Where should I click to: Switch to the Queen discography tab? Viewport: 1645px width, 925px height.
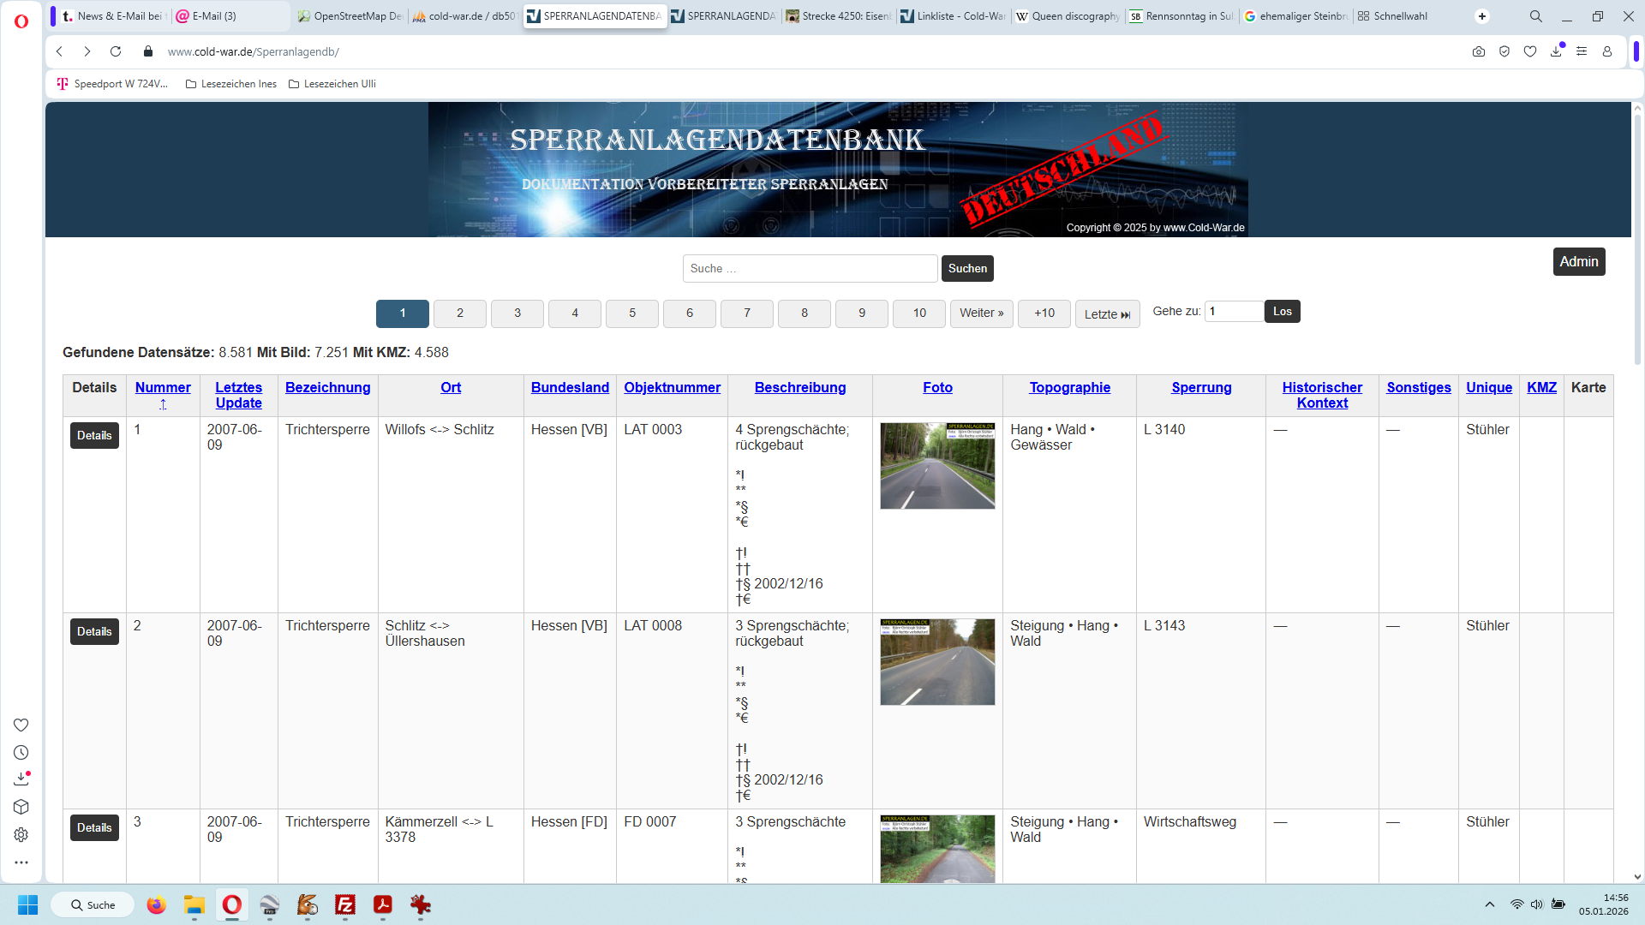tap(1068, 16)
